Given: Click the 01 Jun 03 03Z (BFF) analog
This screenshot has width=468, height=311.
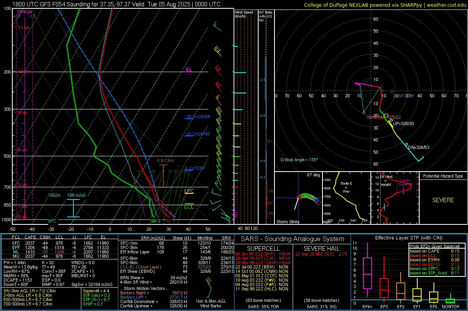Looking at the screenshot, I should (263, 254).
